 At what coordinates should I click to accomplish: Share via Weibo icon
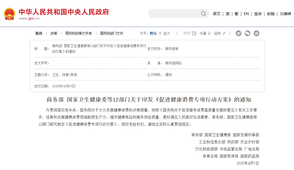238,33
